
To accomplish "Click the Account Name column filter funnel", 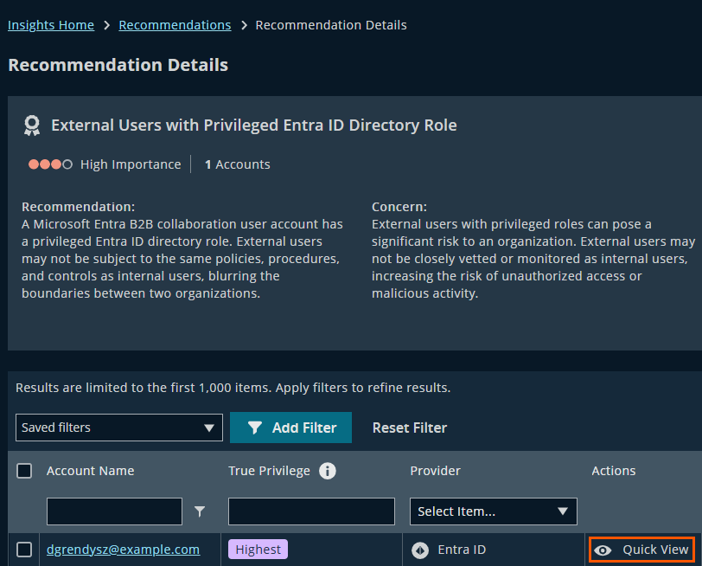I will pos(200,511).
